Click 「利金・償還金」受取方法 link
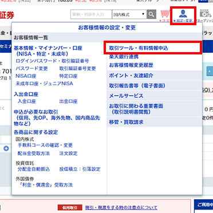 point(46,185)
